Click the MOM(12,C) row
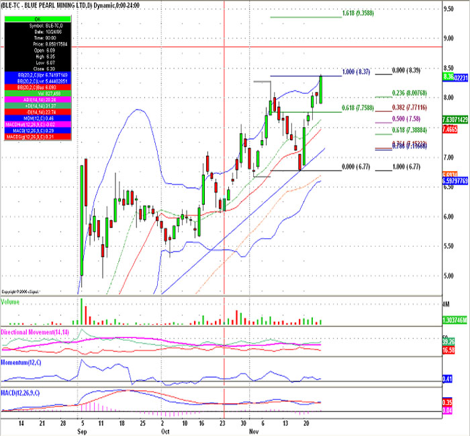This screenshot has width=470, height=436. (38, 118)
